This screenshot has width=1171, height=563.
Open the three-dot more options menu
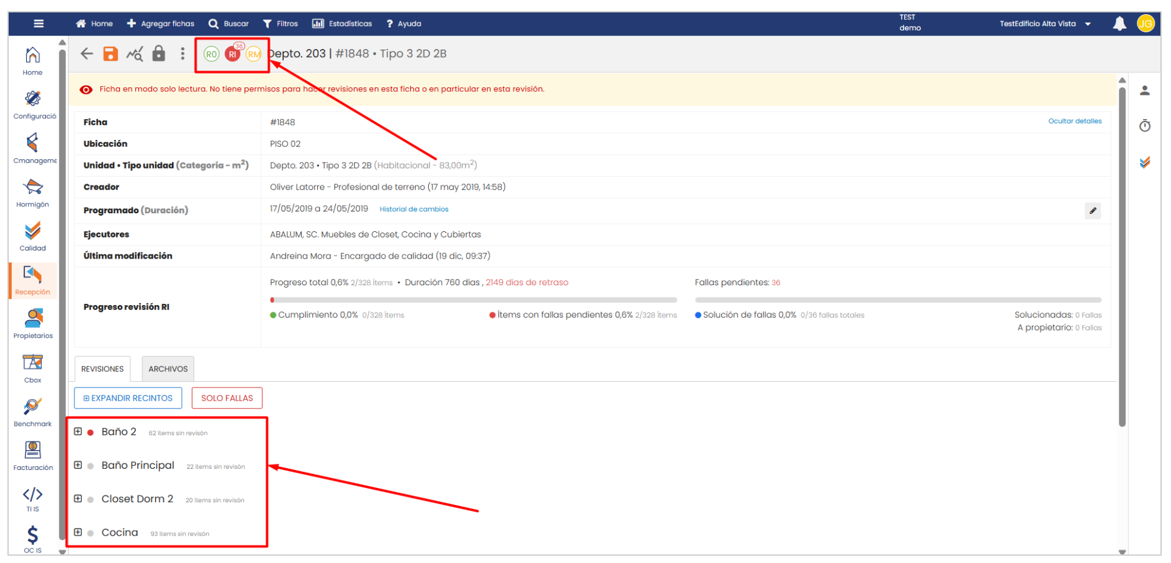(x=182, y=54)
